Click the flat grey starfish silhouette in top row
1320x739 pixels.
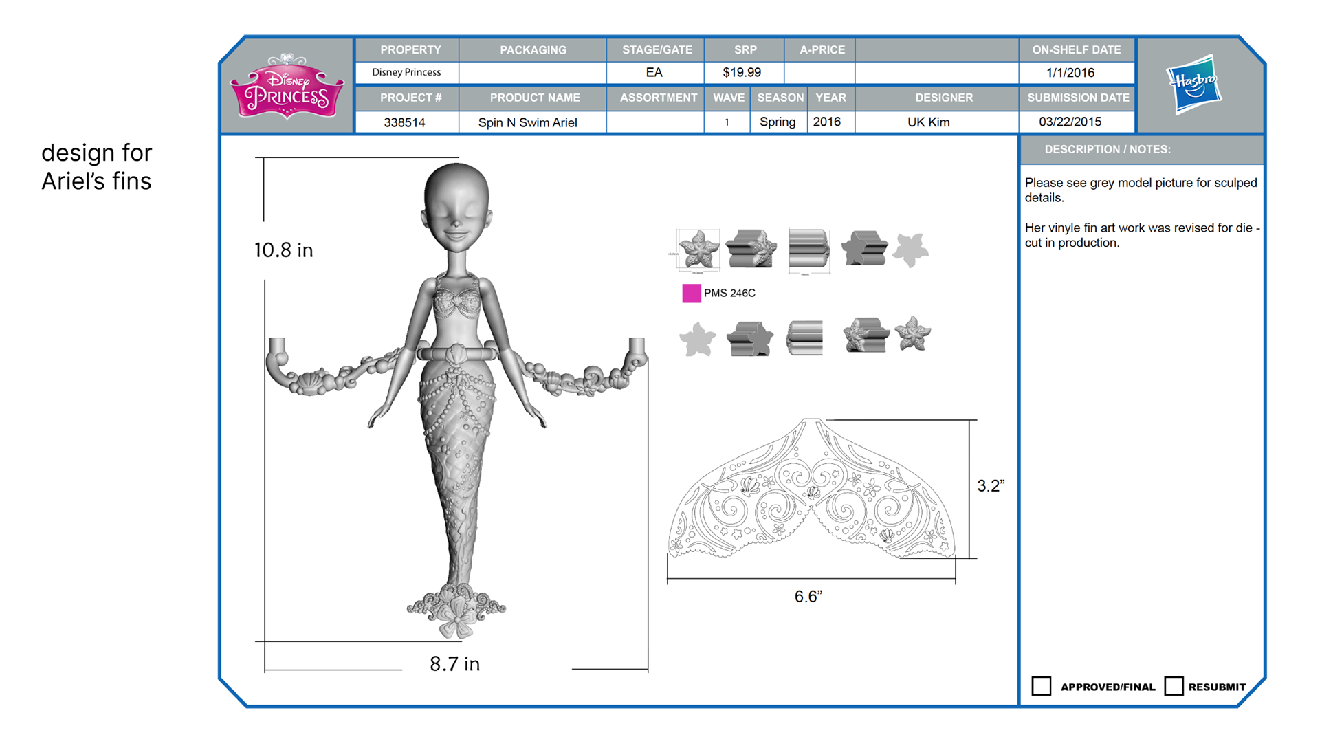(x=911, y=249)
